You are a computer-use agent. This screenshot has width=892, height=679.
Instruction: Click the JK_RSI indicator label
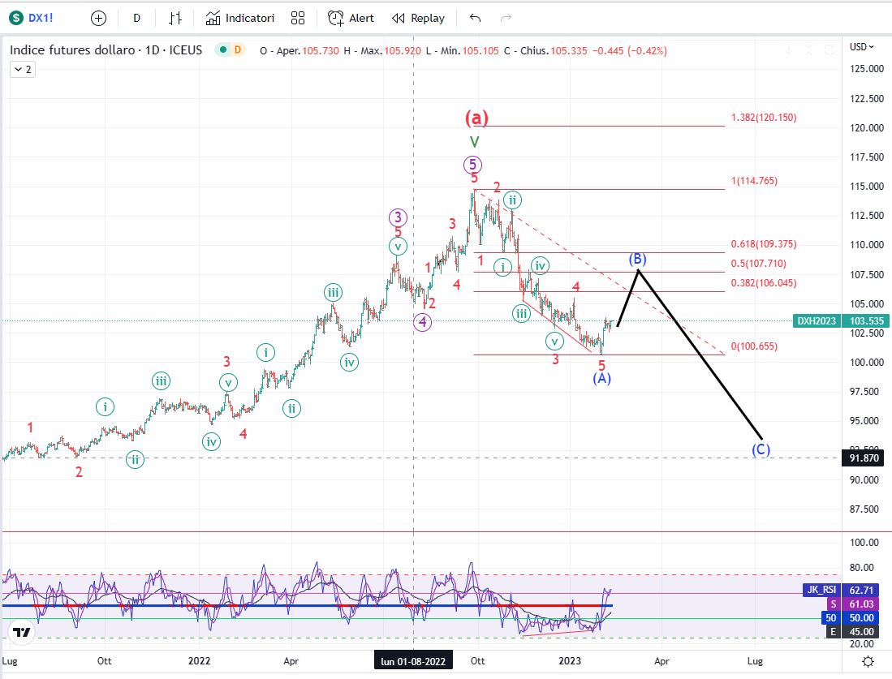pos(821,591)
